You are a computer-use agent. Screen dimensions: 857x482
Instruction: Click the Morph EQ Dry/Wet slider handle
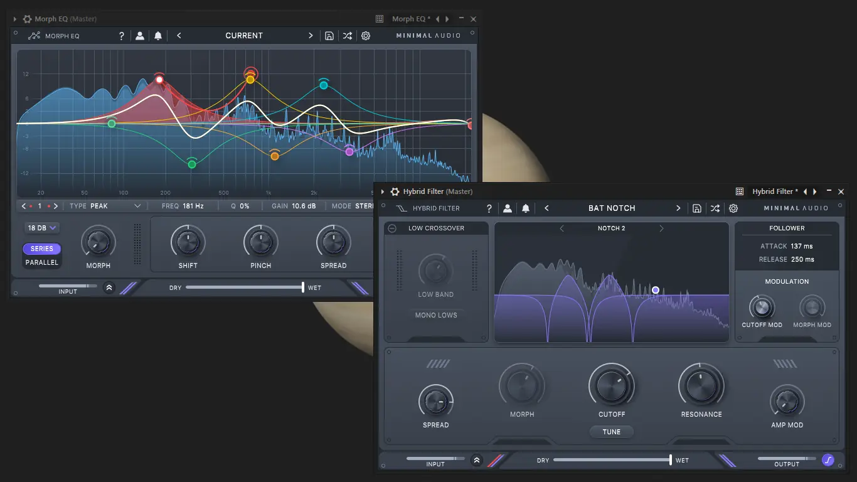pos(303,287)
